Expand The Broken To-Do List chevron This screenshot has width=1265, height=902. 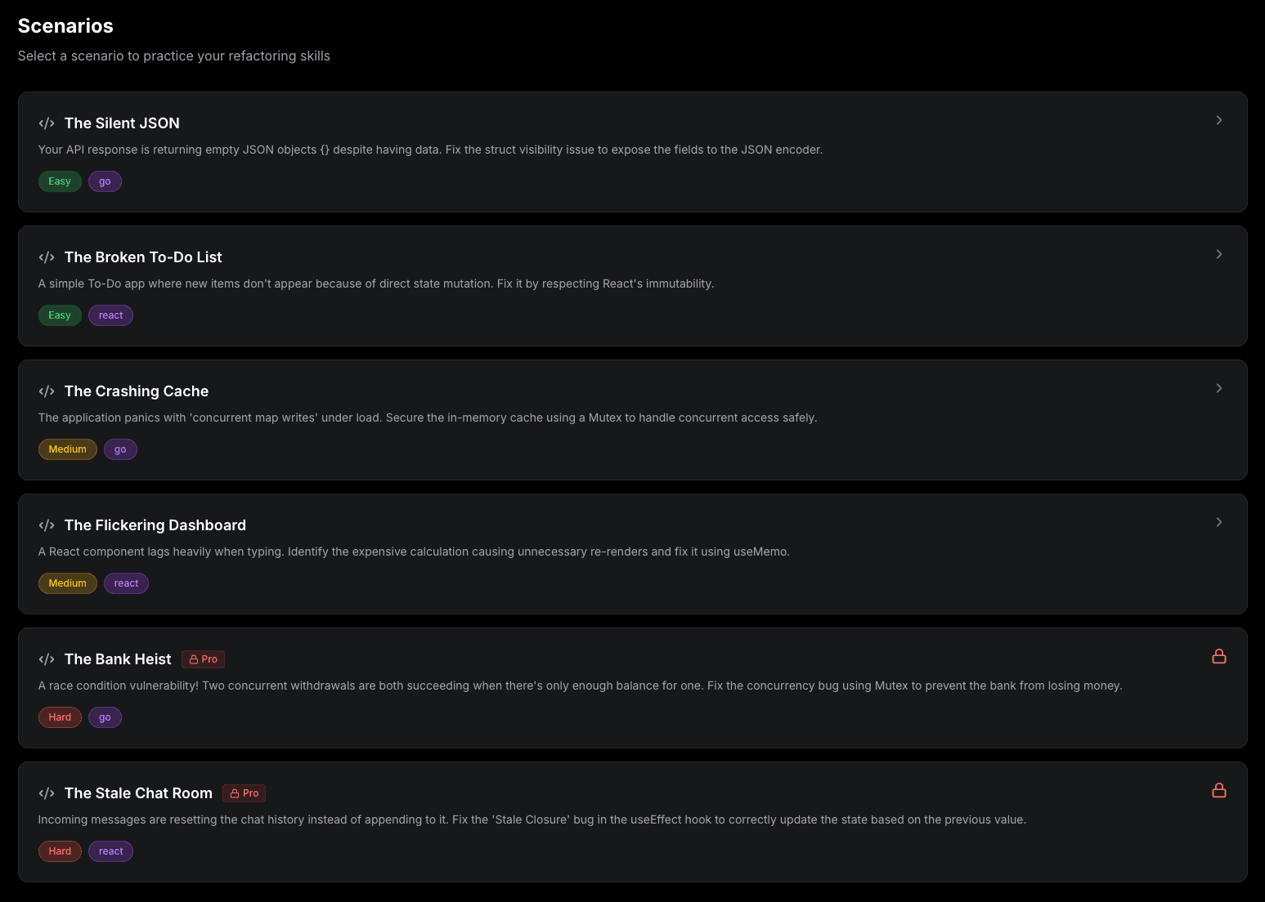1218,254
